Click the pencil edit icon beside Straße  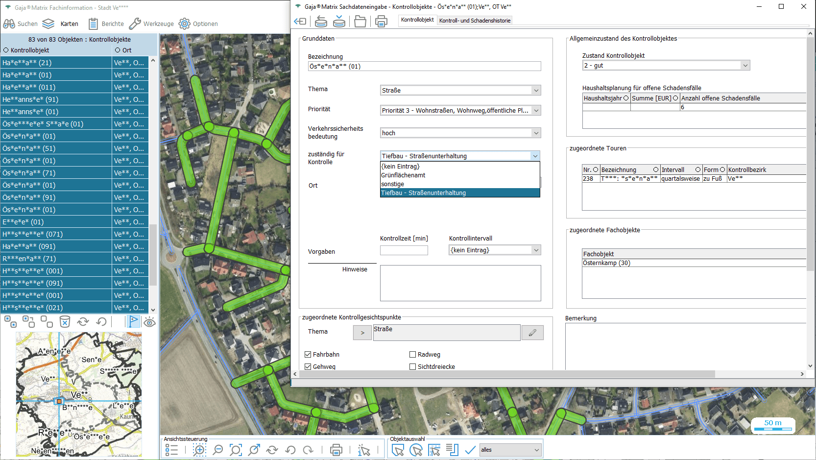[x=532, y=333]
